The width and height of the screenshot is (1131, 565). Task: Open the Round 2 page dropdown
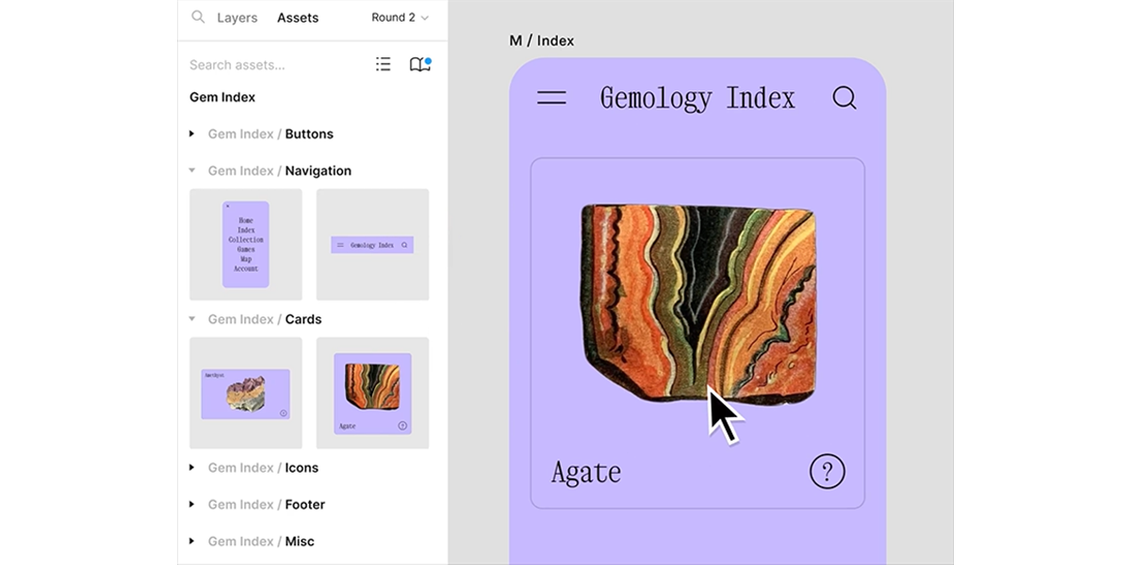pos(400,18)
